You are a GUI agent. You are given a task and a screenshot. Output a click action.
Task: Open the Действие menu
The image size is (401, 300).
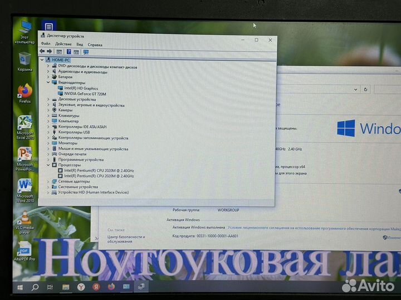[63, 44]
